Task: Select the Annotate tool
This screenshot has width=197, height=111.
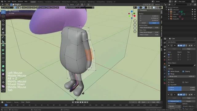Action: pos(3,37)
